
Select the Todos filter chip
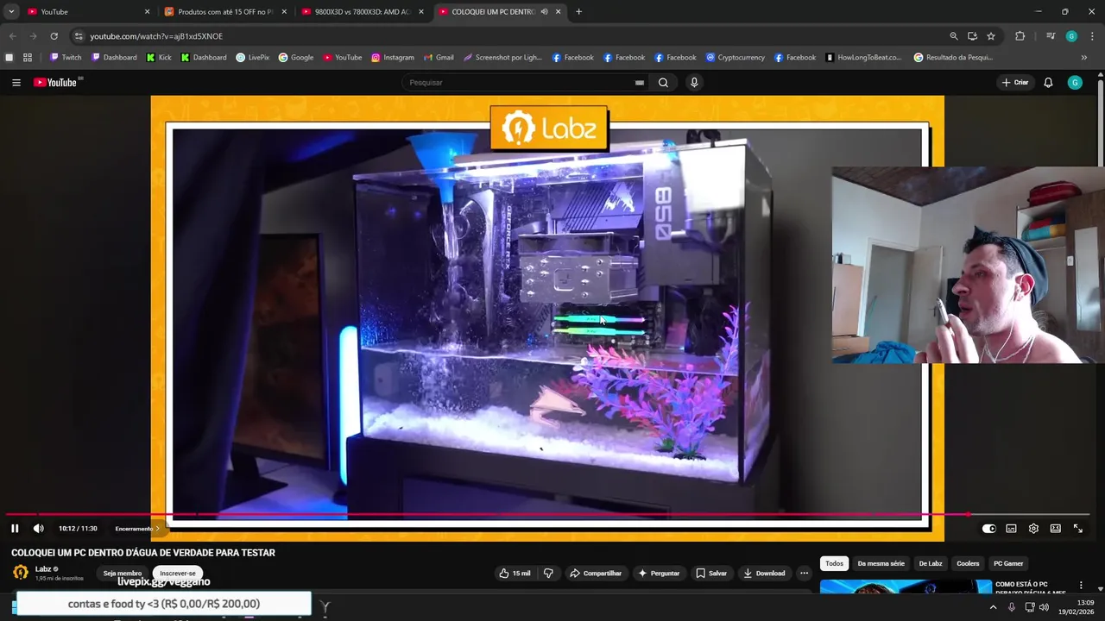pos(834,563)
